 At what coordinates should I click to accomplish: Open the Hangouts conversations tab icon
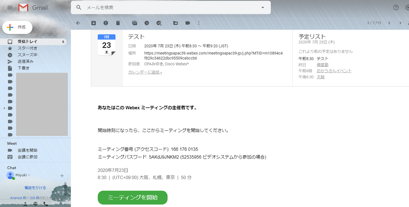(x=35, y=204)
